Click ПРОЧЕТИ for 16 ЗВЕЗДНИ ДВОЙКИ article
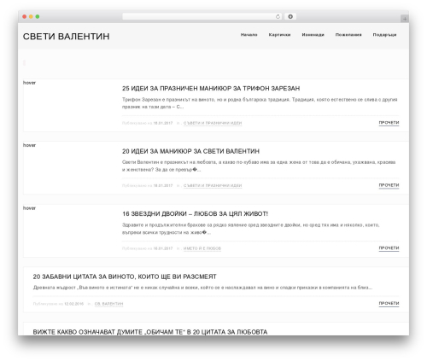This screenshot has height=361, width=427. point(389,248)
